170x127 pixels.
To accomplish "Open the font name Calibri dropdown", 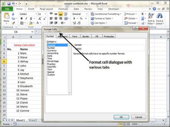I will [x=36, y=14].
